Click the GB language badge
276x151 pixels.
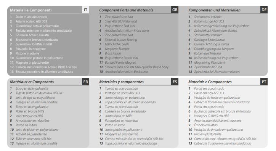175,10
